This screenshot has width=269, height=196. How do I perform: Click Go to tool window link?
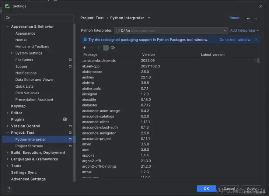coord(235,40)
